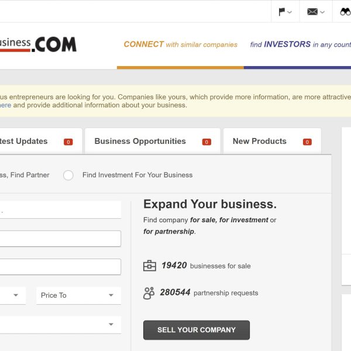Click the flag icon in top bar
Screen dimensions: 351x351
(283, 12)
